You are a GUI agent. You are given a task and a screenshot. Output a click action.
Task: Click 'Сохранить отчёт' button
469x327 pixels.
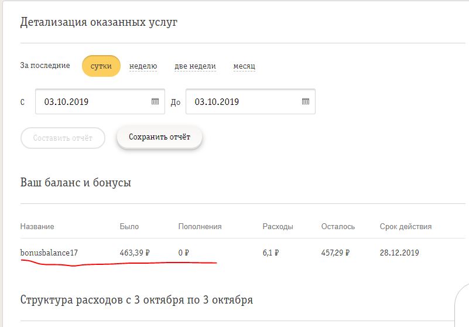[x=159, y=137]
